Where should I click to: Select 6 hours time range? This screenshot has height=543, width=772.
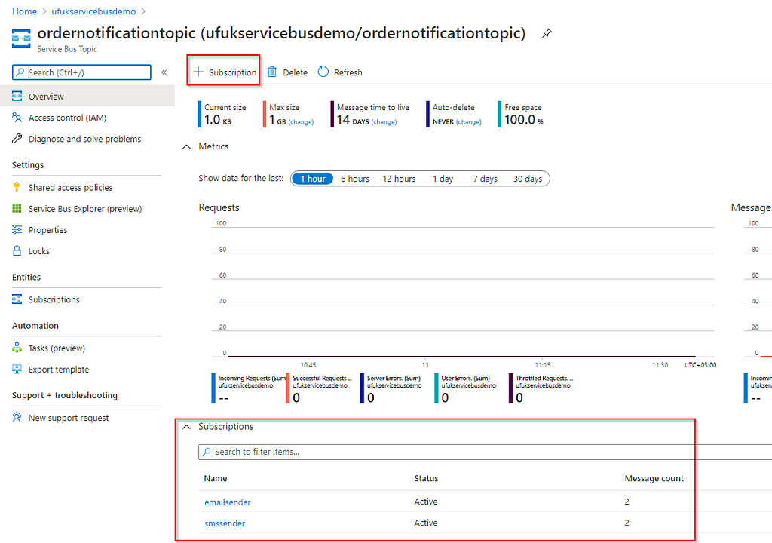click(x=355, y=179)
